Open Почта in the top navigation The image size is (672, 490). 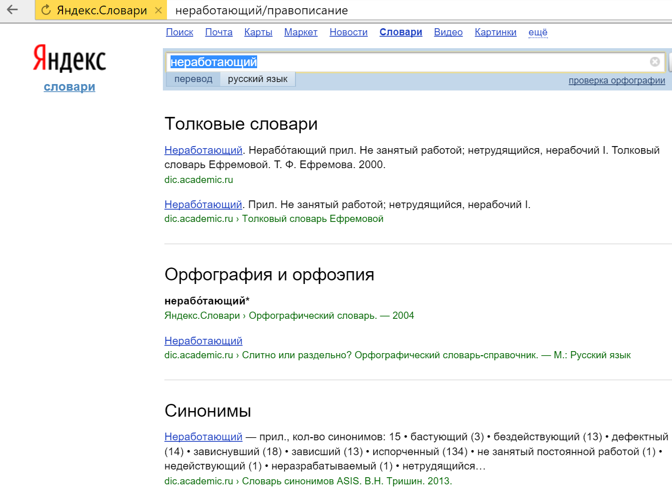coord(219,32)
